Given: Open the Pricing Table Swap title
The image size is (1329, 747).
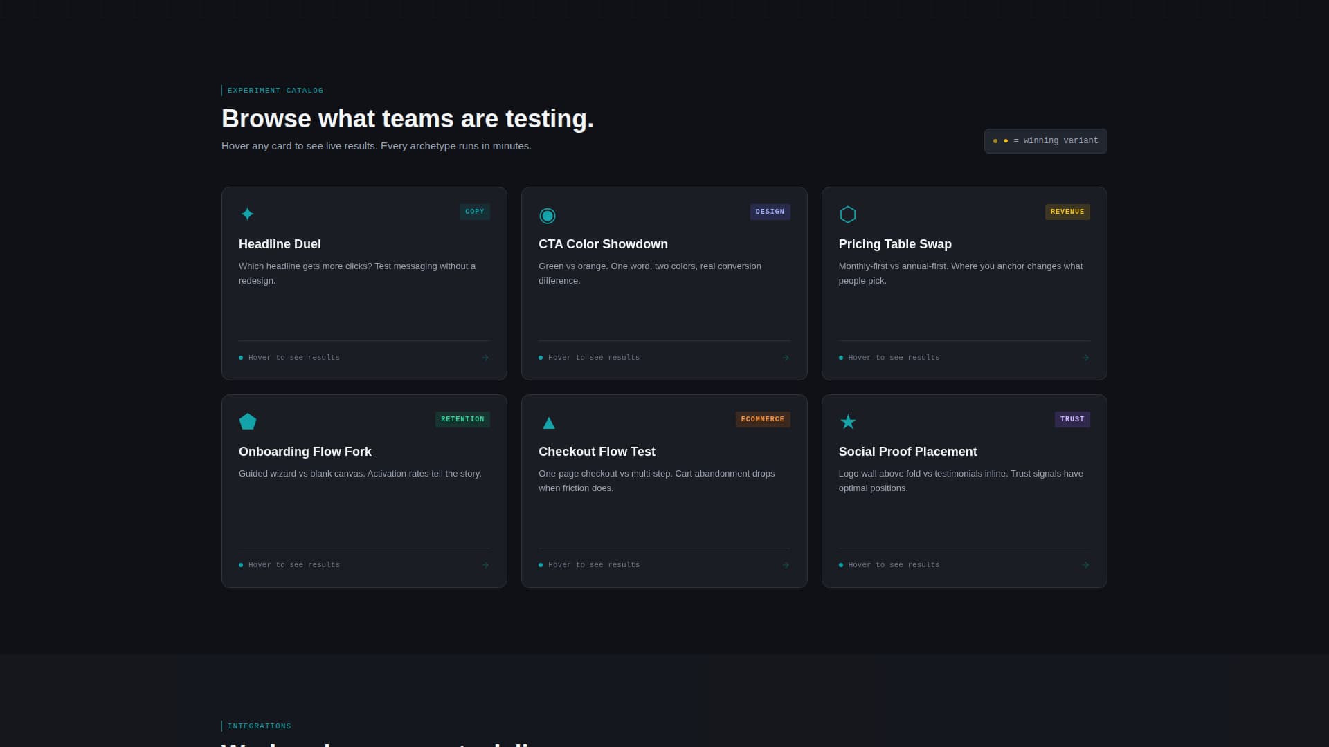Looking at the screenshot, I should coord(895,244).
